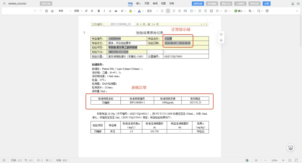Zoom out with the minus button
The width and height of the screenshot is (302, 163).
click(x=265, y=160)
